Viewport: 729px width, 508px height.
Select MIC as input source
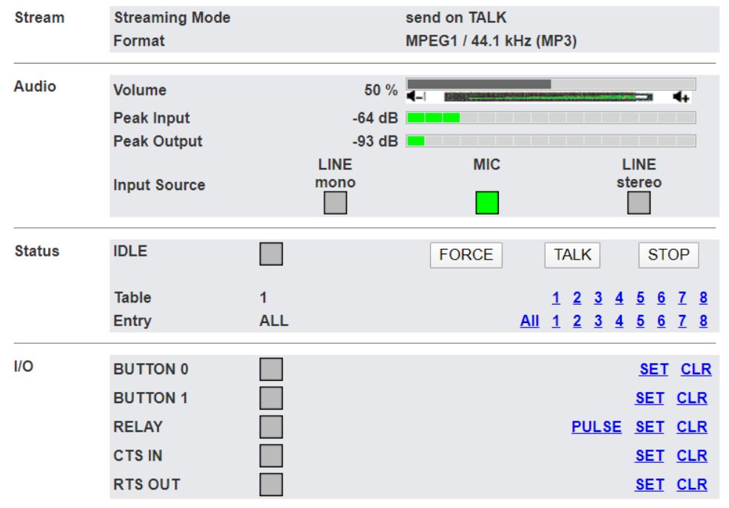(487, 203)
